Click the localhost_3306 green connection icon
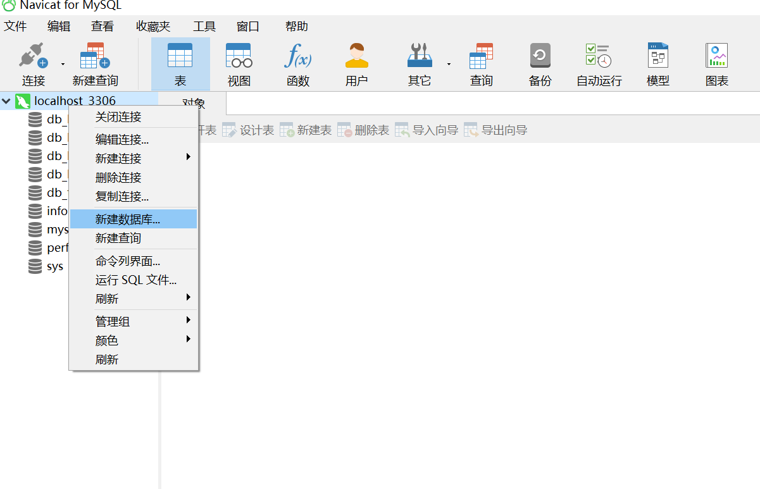This screenshot has width=760, height=489. pyautogui.click(x=23, y=101)
